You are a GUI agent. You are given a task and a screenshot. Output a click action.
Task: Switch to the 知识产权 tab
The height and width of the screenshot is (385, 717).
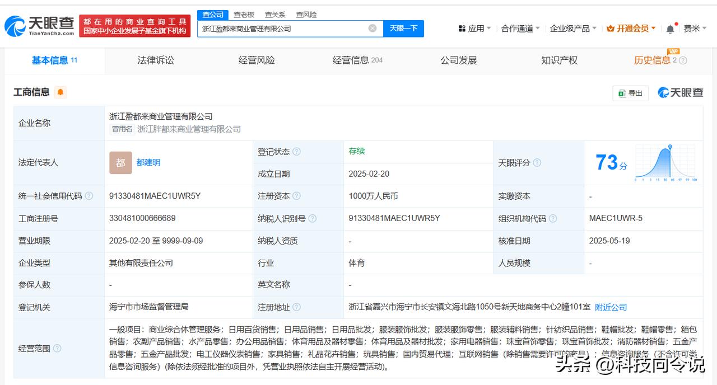coord(559,60)
